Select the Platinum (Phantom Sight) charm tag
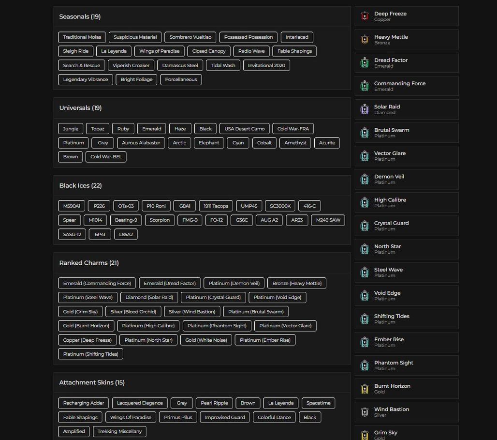The image size is (497, 440). pos(217,325)
